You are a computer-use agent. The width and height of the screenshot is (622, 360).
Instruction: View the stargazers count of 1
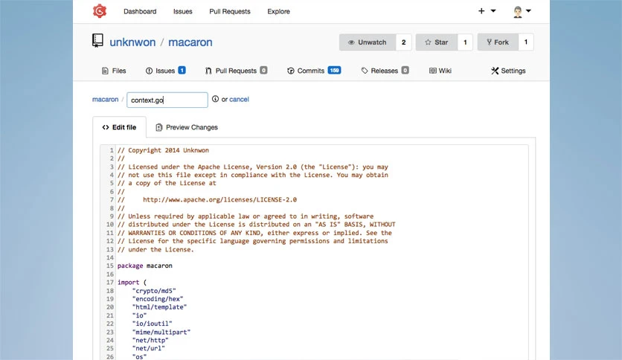(465, 42)
